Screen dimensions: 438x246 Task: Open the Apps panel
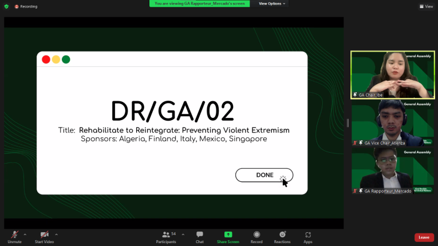coord(308,237)
